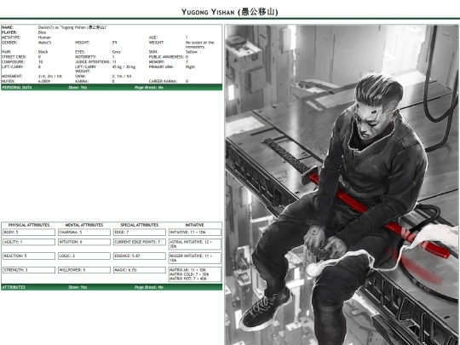
Task: Click the 'PUBLIC AWARENESS:' label
Action: tap(166, 57)
